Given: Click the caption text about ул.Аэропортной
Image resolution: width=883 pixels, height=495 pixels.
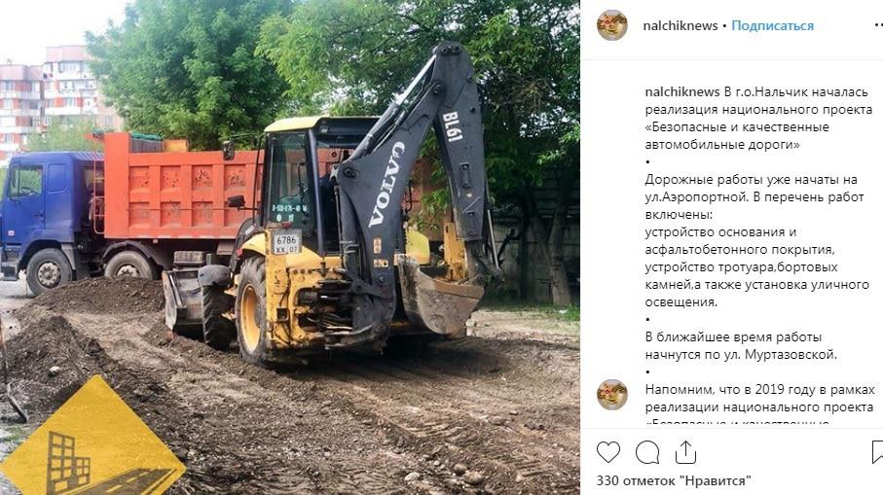Looking at the screenshot, I should click(x=754, y=189).
